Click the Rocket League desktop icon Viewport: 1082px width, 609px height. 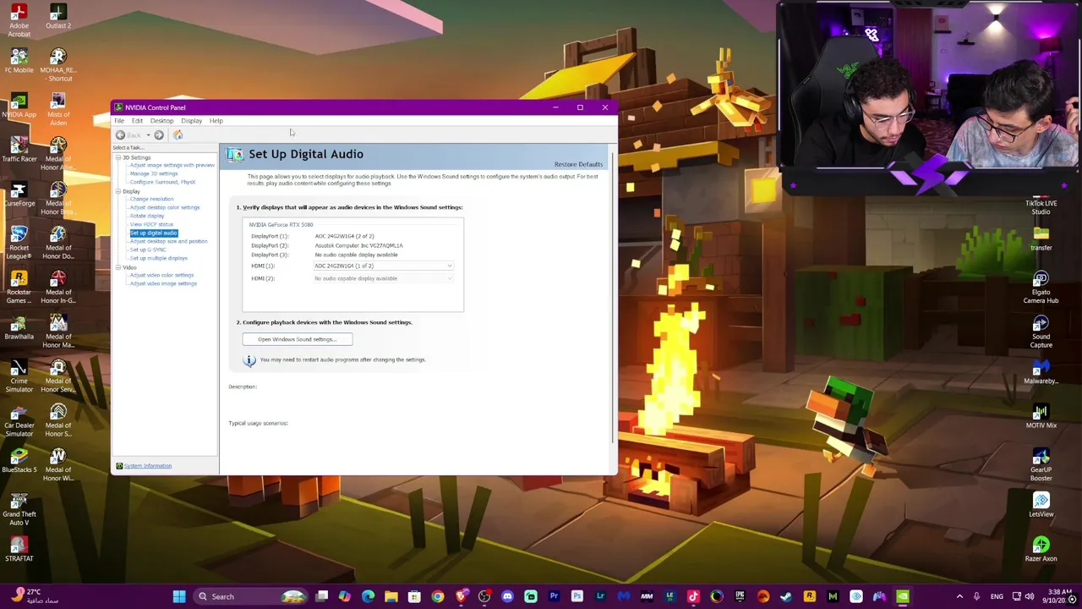coord(19,242)
